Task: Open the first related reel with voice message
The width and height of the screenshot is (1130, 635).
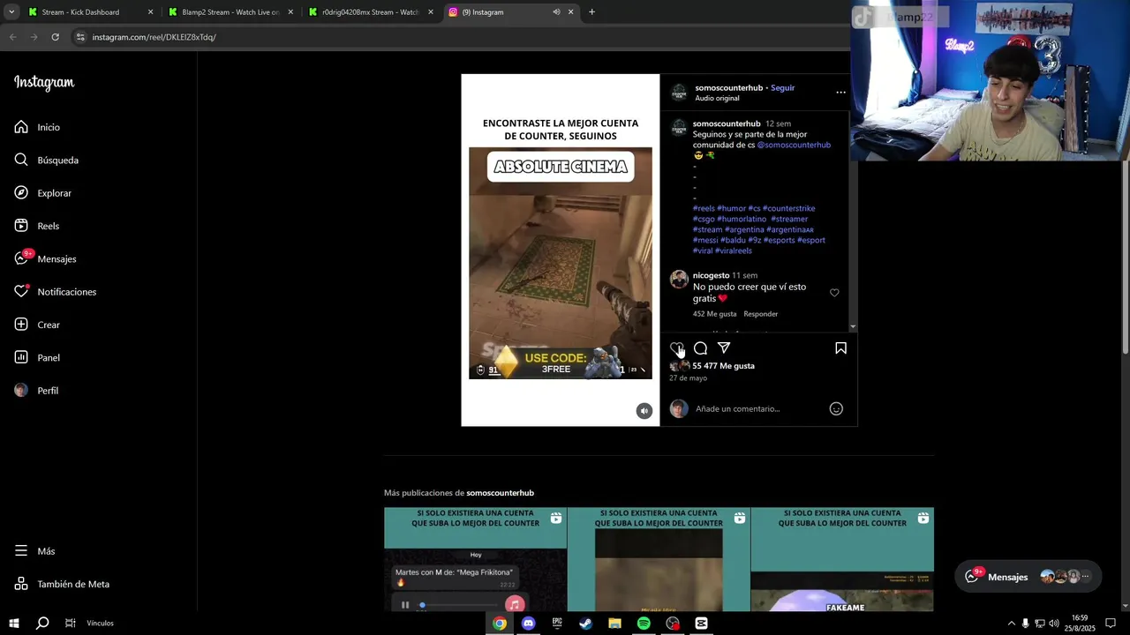Action: (x=475, y=559)
